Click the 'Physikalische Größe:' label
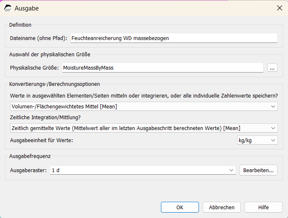The image size is (288, 218). point(34,68)
